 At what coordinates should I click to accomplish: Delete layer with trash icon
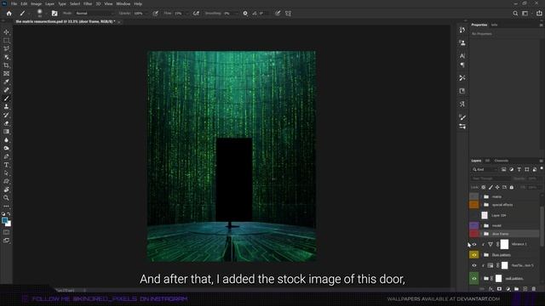(x=534, y=289)
